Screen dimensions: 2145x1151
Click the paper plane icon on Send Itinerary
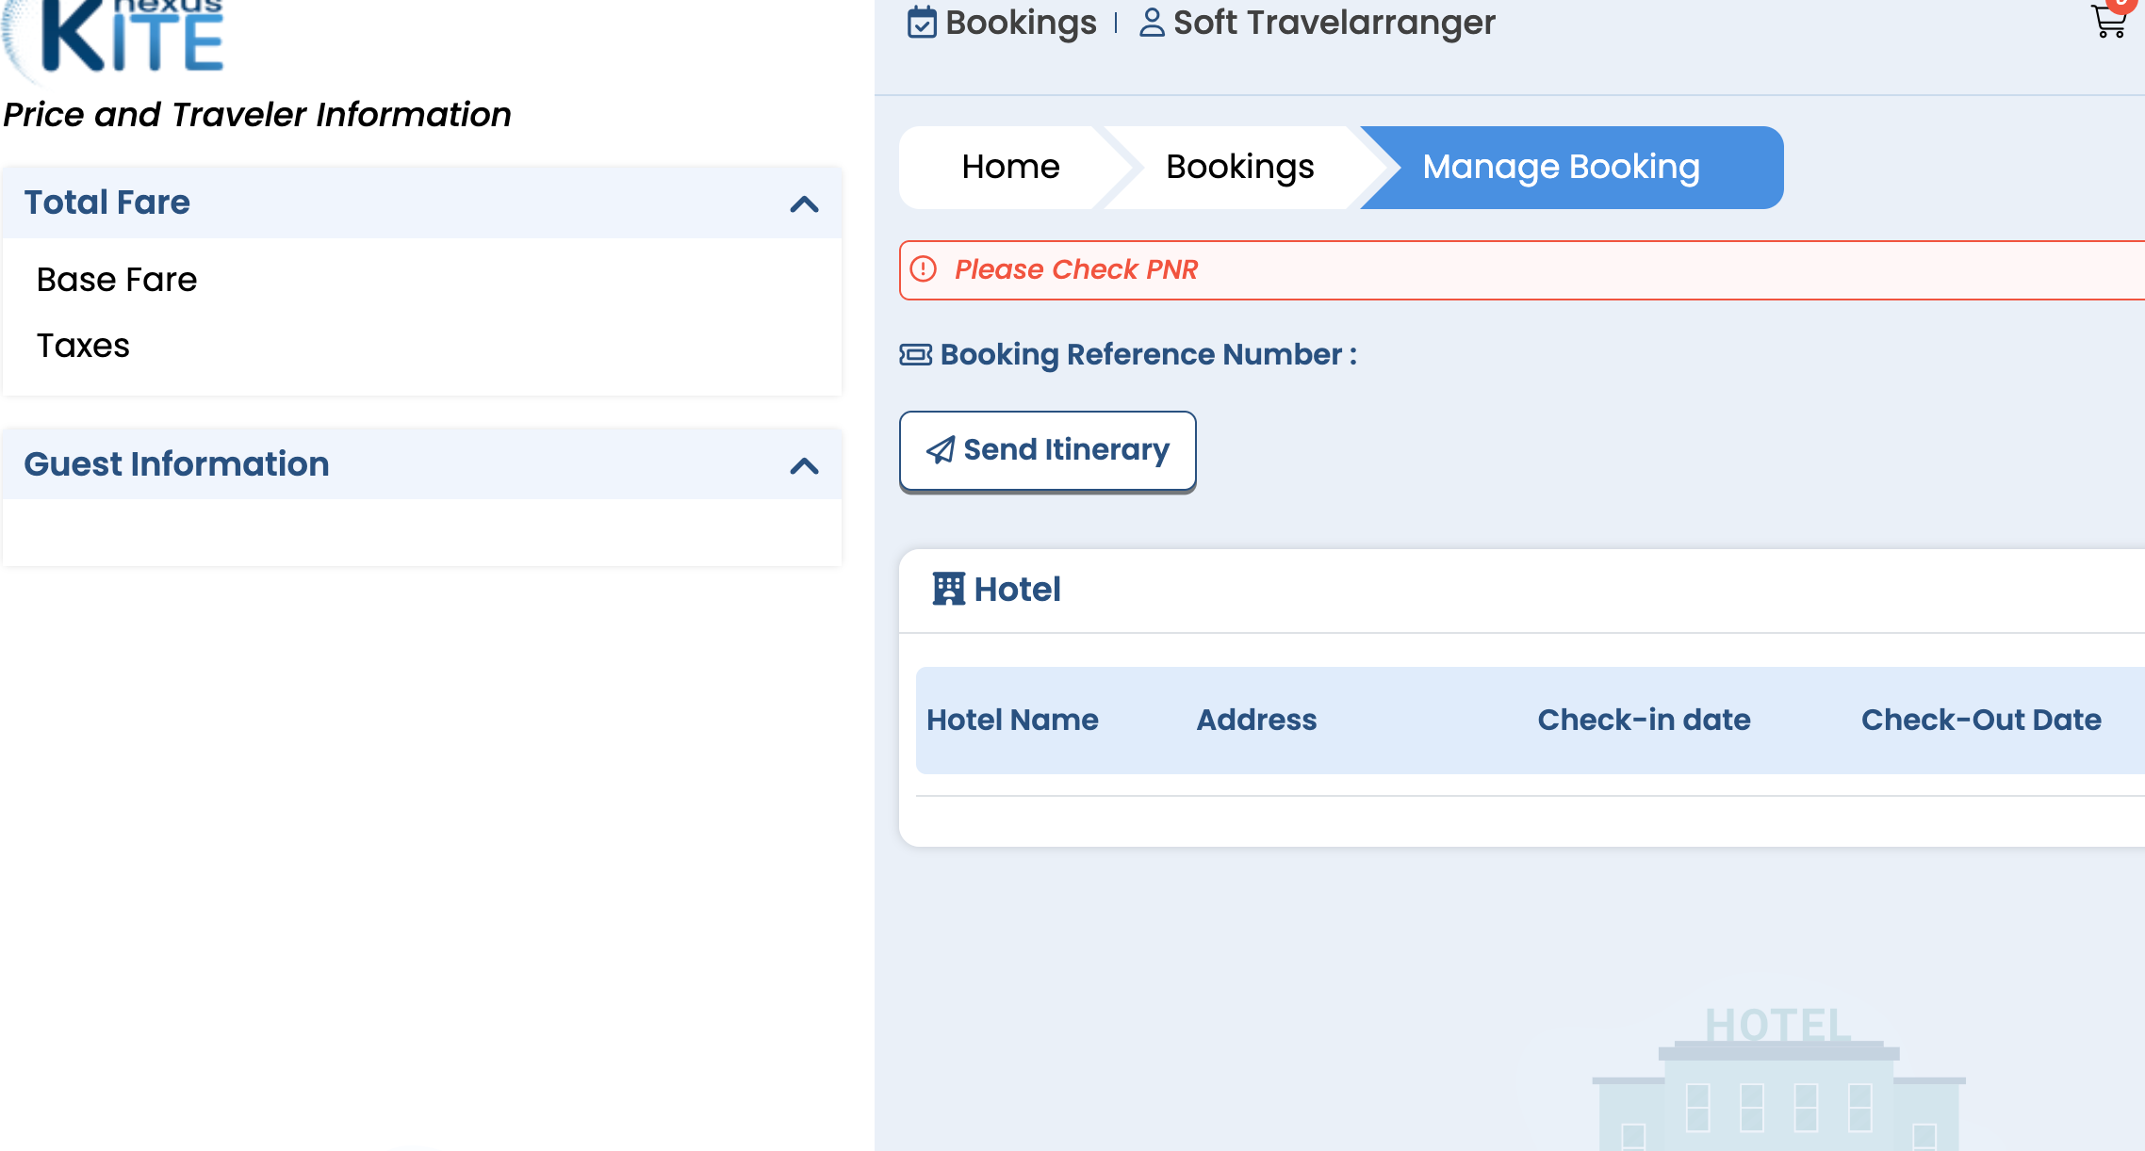coord(941,450)
